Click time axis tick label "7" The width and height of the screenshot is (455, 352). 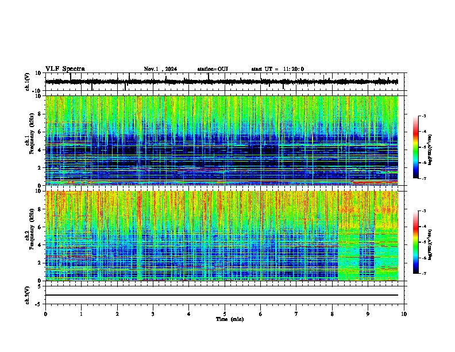(x=296, y=314)
